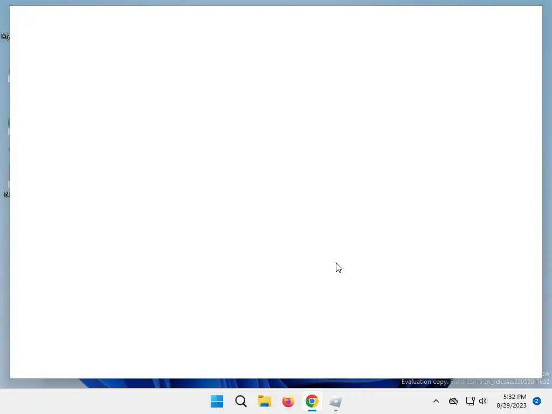Open the notifications badge showing 2

[x=537, y=401]
